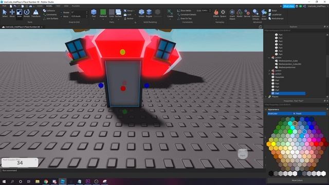This screenshot has height=185, width=329.
Task: Switch to the MODEL tab
Action: point(49,6)
